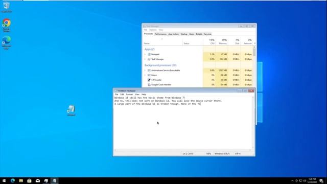This screenshot has height=184, width=327.
Task: Open the Services tab
Action: (x=208, y=34)
